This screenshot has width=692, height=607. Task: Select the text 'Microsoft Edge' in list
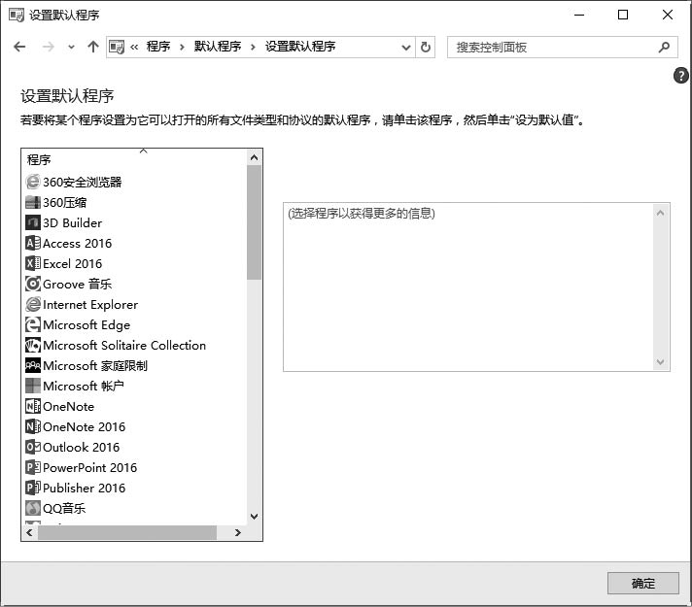[86, 325]
